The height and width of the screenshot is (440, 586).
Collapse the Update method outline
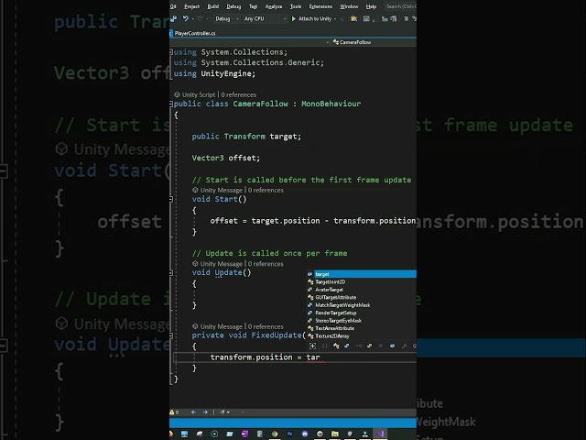(171, 273)
